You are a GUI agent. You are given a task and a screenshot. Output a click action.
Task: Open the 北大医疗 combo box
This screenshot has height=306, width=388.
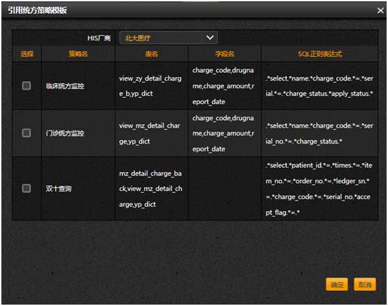point(168,37)
